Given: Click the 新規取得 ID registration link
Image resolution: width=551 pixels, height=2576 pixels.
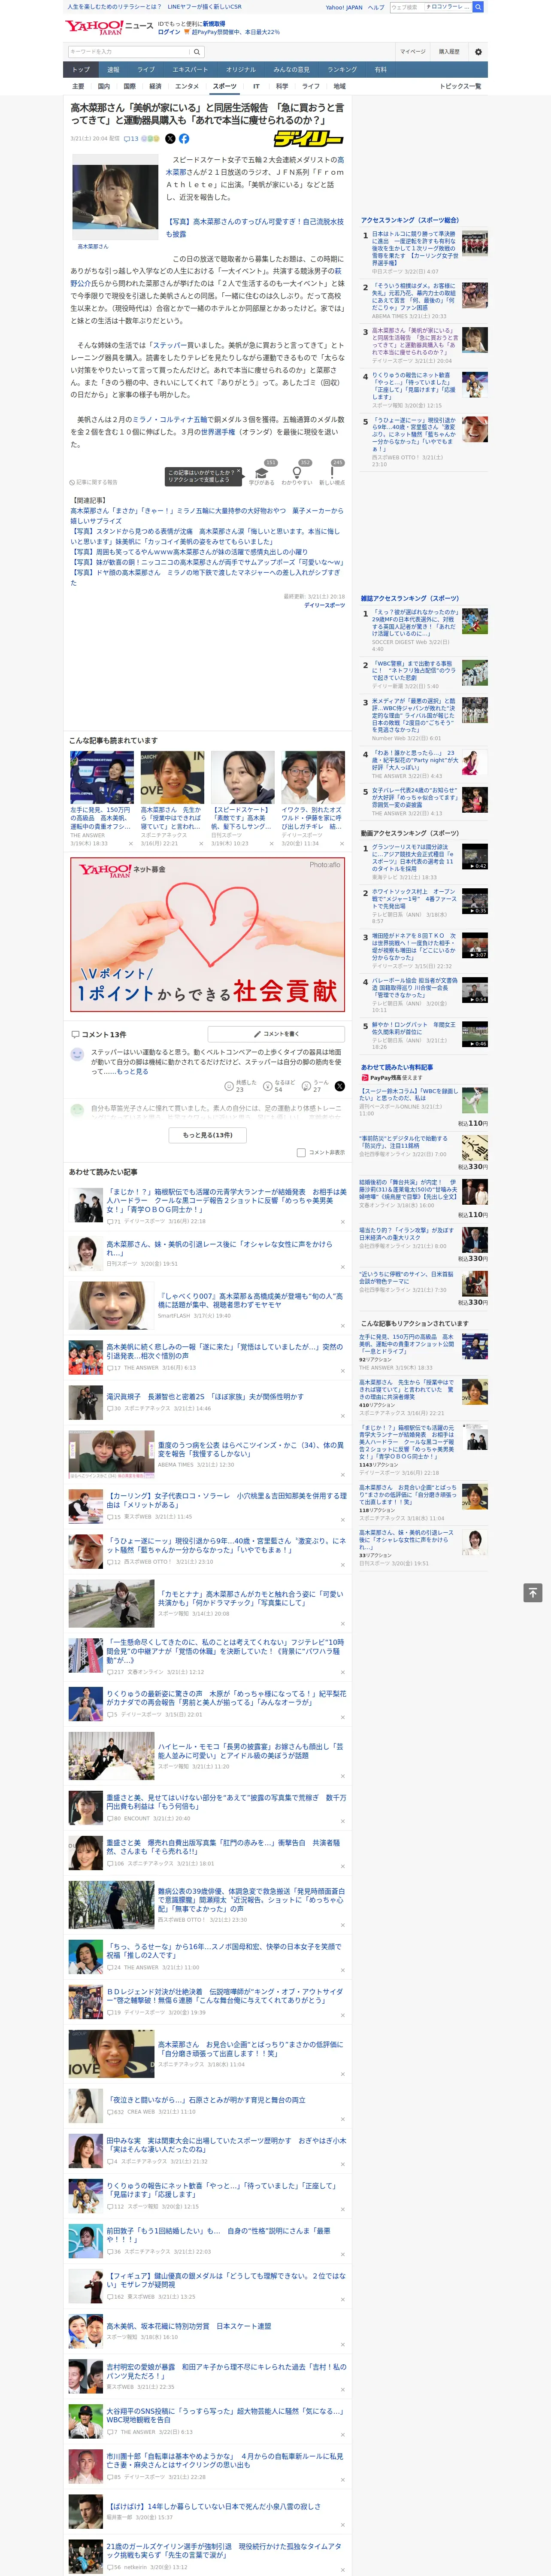Looking at the screenshot, I should click(214, 24).
